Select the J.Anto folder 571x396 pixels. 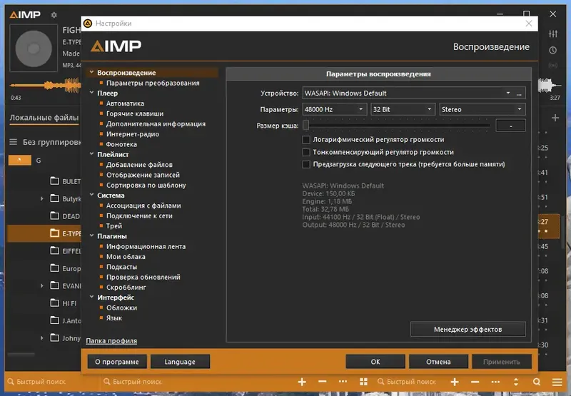(66, 320)
